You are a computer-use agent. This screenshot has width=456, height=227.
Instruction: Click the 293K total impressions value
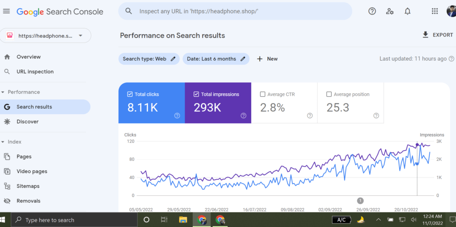208,108
